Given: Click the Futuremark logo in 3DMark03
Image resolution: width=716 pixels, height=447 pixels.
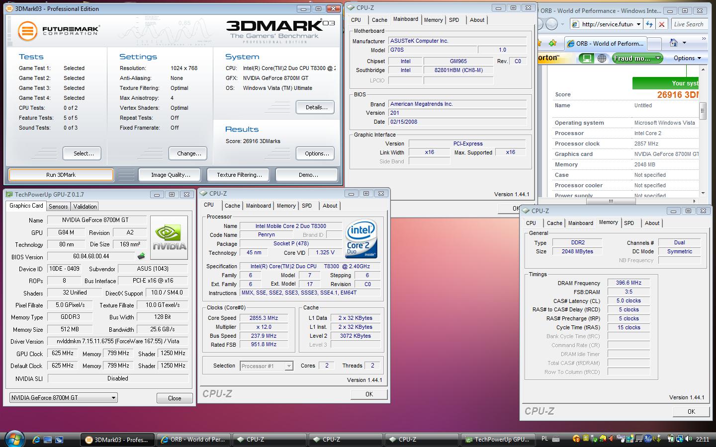Looking at the screenshot, I should click(x=59, y=30).
